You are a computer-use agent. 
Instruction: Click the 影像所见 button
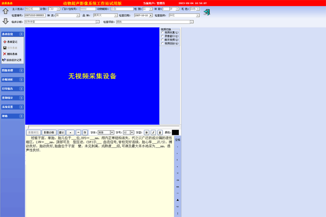click(33, 132)
